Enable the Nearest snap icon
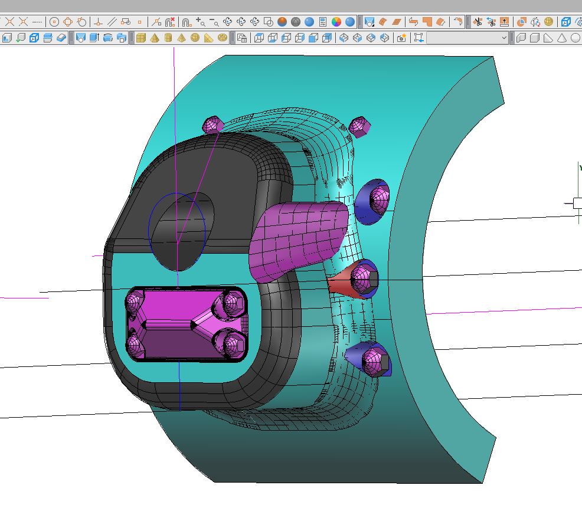Screen dimensions: 582x518 pos(156,22)
